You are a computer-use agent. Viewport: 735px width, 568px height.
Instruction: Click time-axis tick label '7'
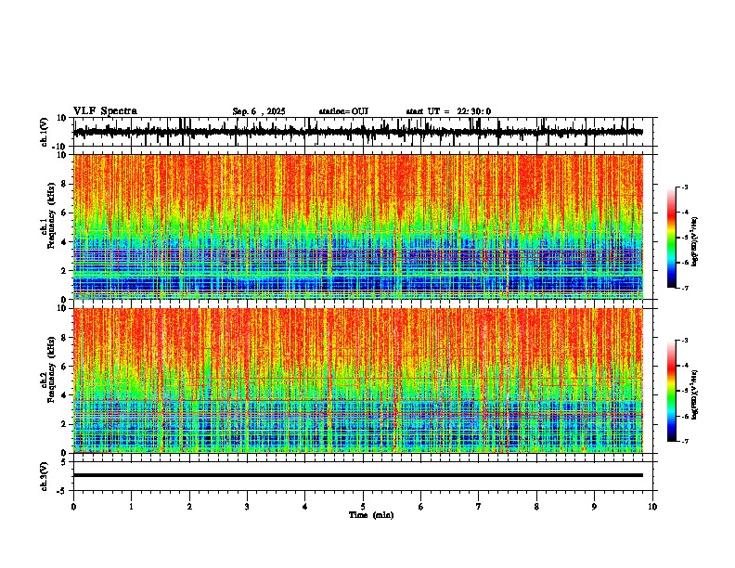click(x=479, y=507)
